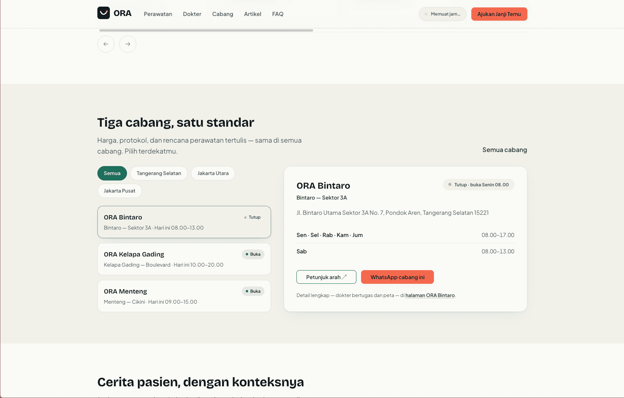The height and width of the screenshot is (398, 624).
Task: Open the Semua cabang link
Action: (x=505, y=150)
